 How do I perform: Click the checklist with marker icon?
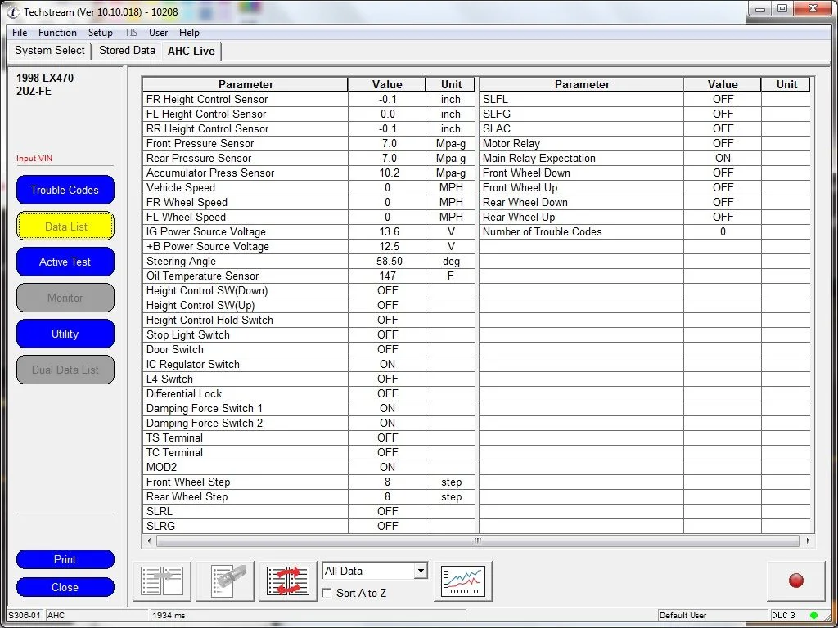click(225, 581)
